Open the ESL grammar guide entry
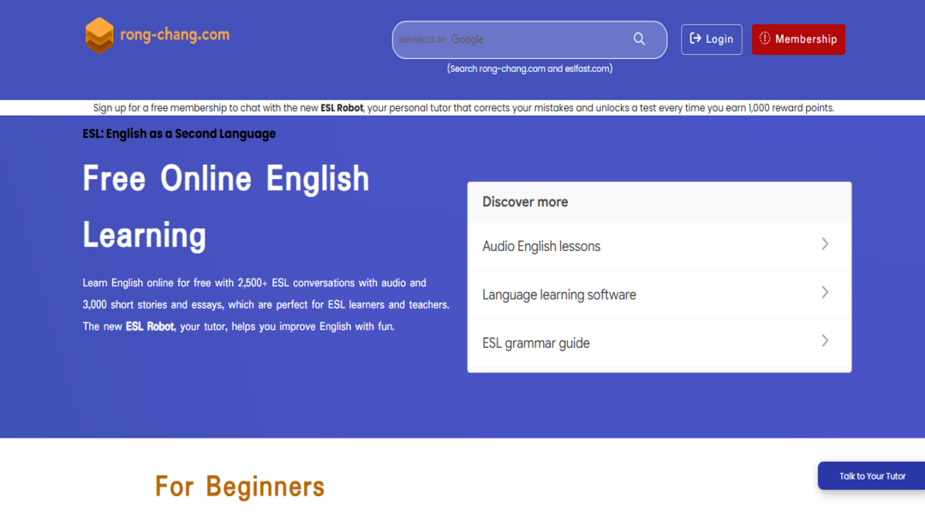The height and width of the screenshot is (514, 925). coord(536,344)
